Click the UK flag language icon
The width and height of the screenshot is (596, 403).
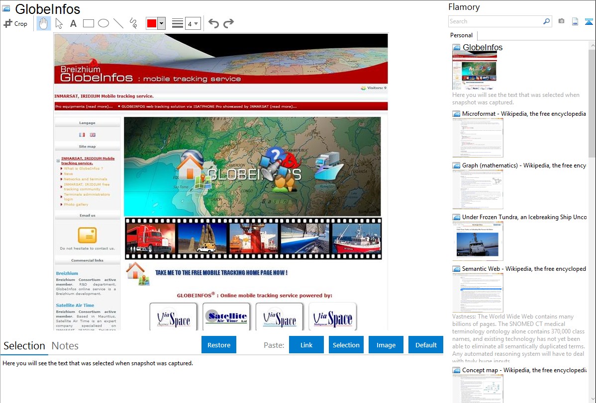(x=93, y=135)
